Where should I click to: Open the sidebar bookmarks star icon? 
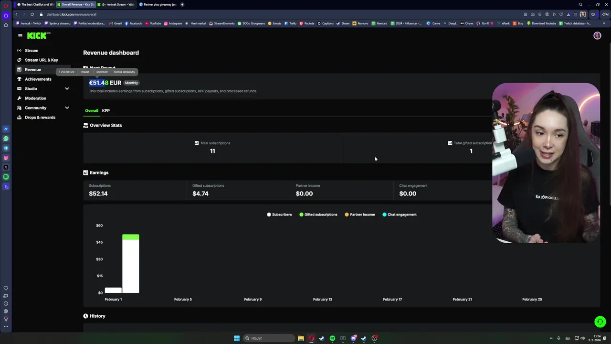6,25
